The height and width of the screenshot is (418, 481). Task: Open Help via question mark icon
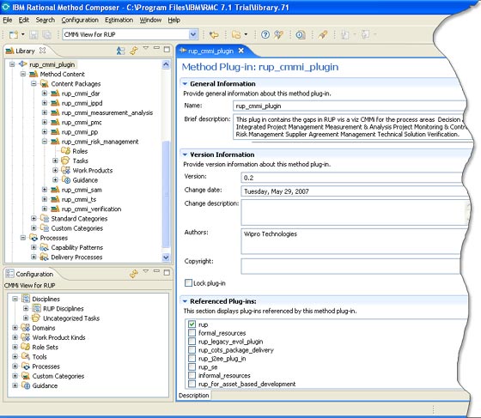point(265,34)
